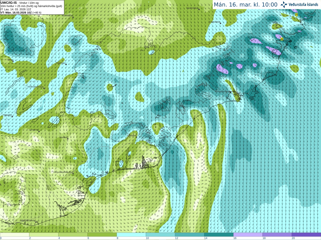The image size is (321, 240).
Task: Click the 0–2 m/s legend swatch
Action: tap(15, 235)
